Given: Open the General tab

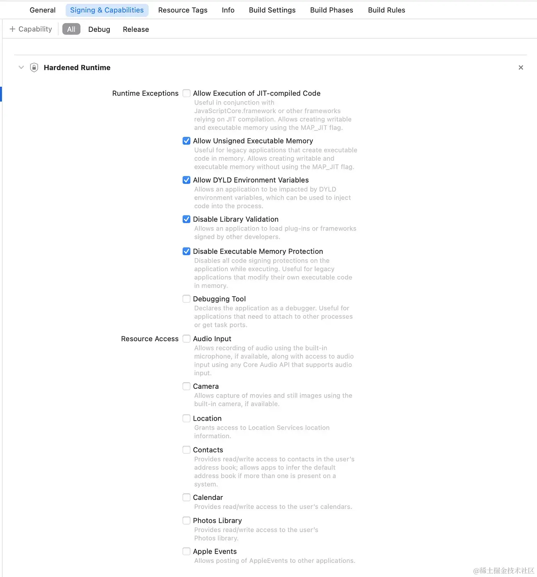Looking at the screenshot, I should tap(43, 10).
